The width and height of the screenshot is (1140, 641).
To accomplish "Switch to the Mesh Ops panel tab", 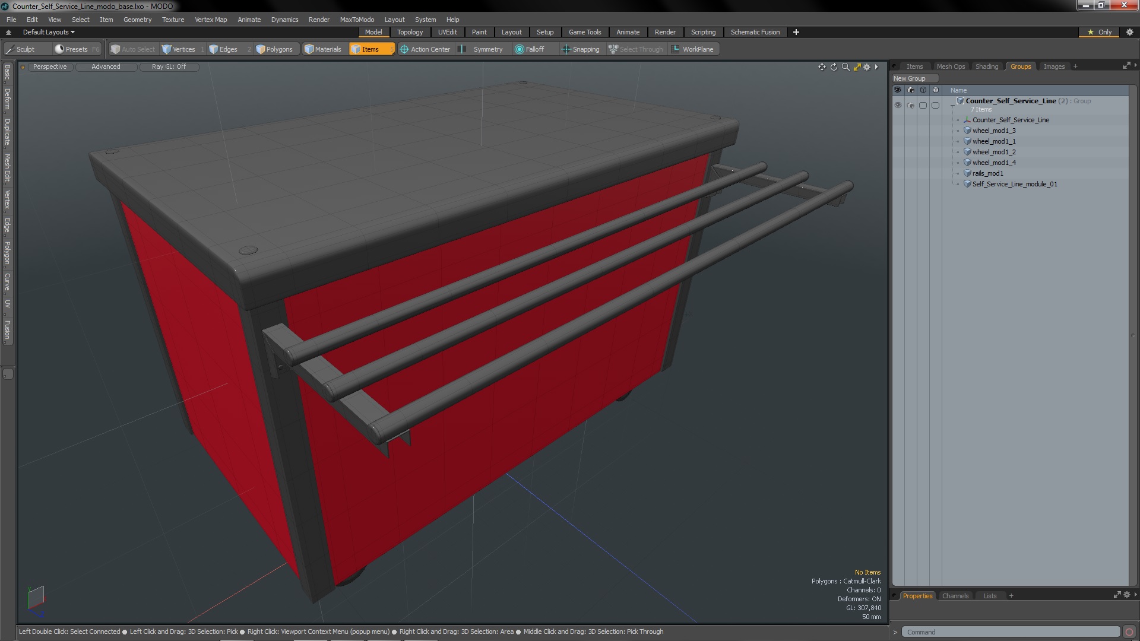I will tap(951, 66).
